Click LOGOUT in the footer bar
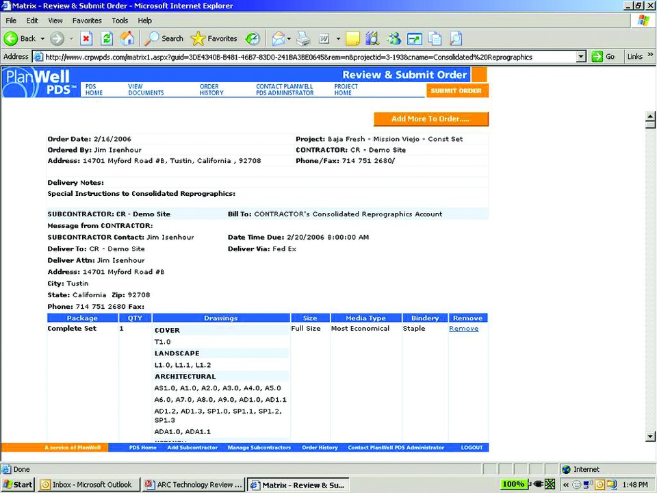The height and width of the screenshot is (493, 657). (472, 448)
